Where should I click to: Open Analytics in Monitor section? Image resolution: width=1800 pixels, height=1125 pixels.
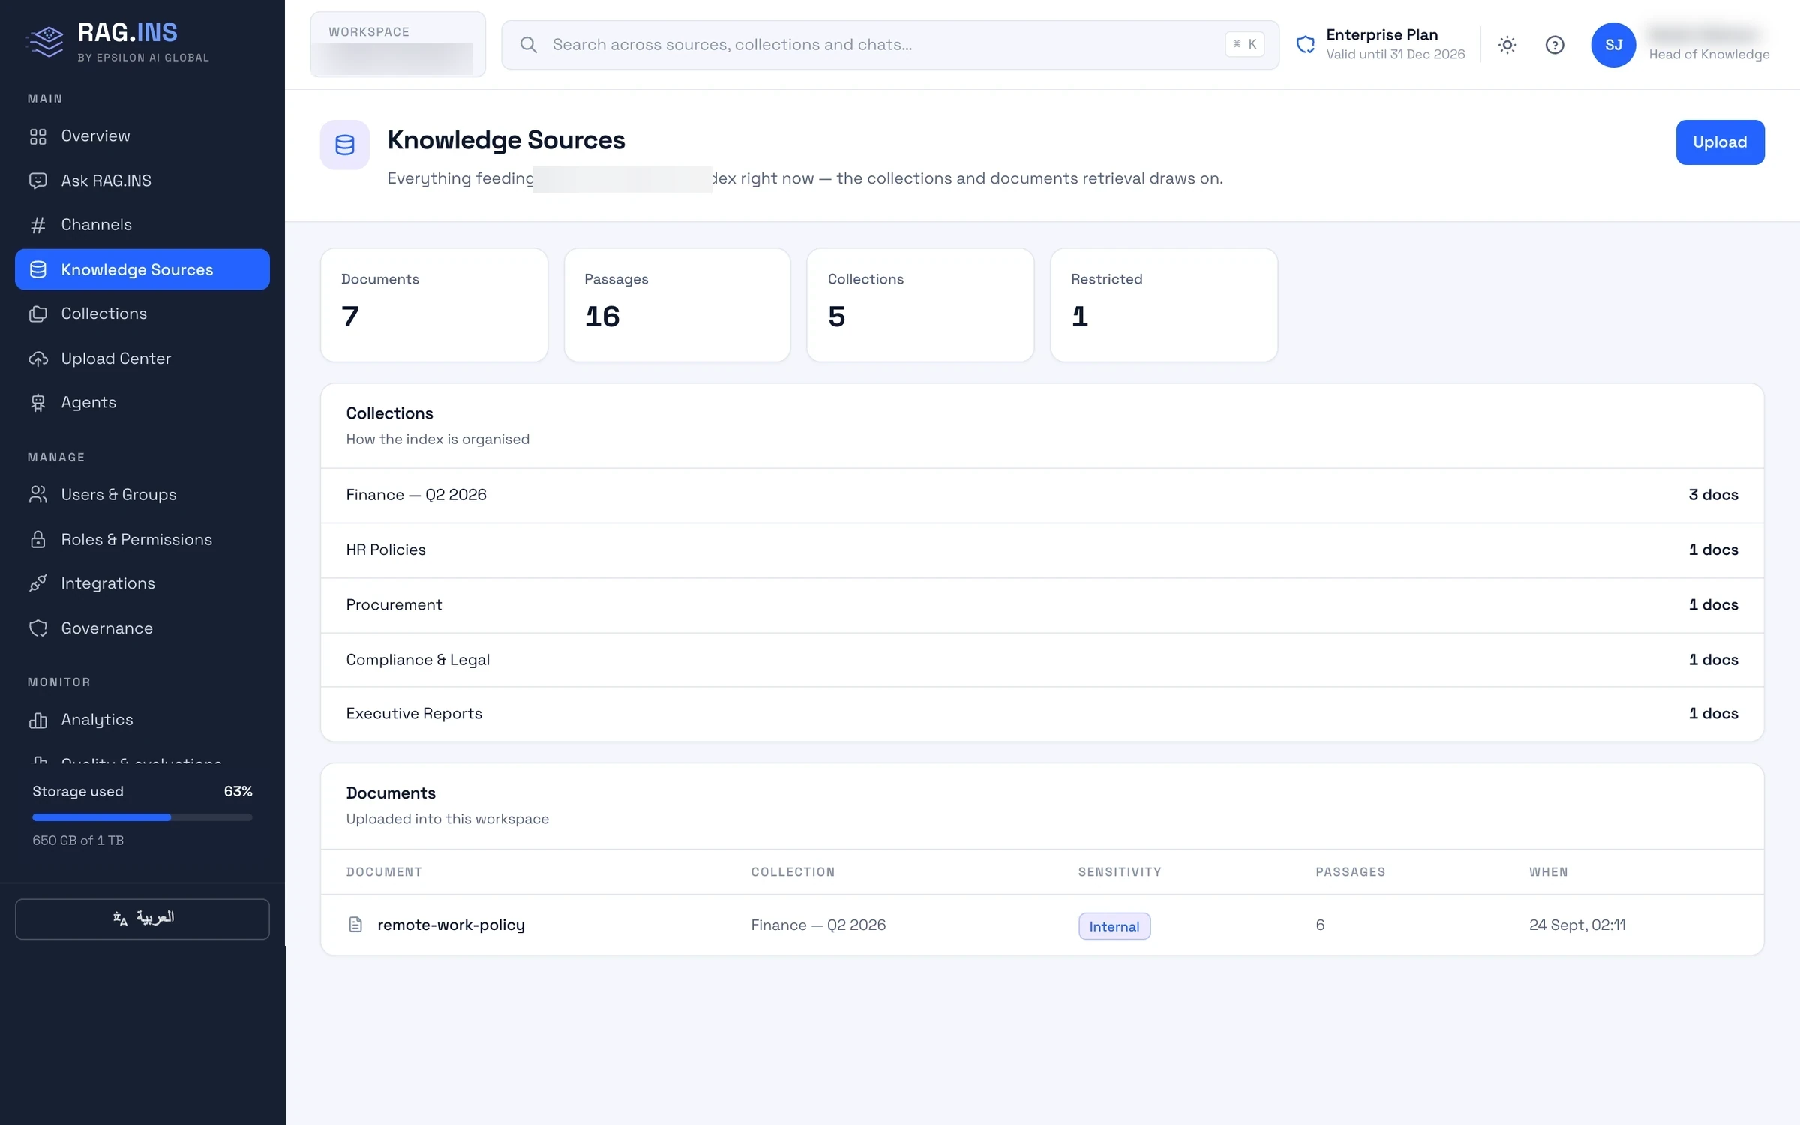pyautogui.click(x=142, y=720)
